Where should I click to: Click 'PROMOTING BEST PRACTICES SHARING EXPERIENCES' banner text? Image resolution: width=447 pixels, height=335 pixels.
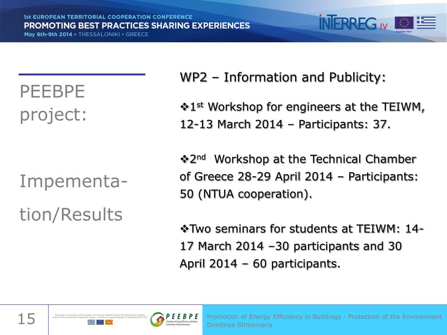click(137, 26)
